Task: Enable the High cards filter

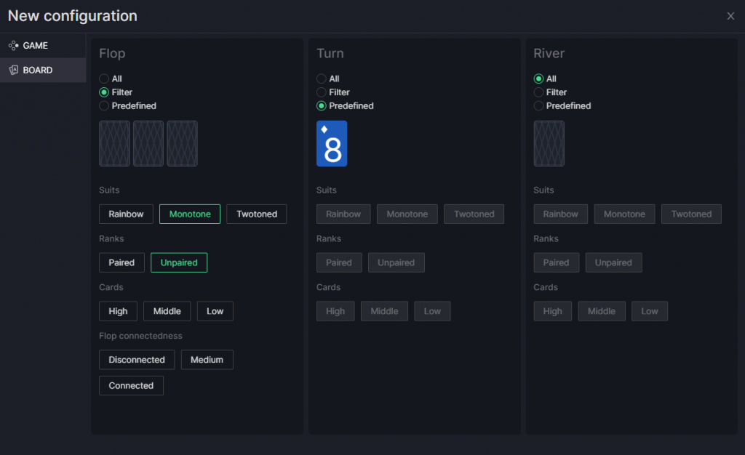Action: click(x=118, y=310)
